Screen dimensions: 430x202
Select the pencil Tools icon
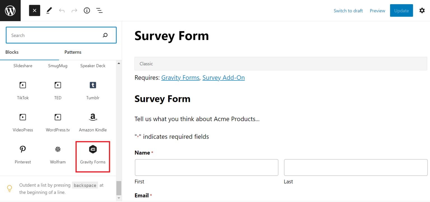[49, 11]
